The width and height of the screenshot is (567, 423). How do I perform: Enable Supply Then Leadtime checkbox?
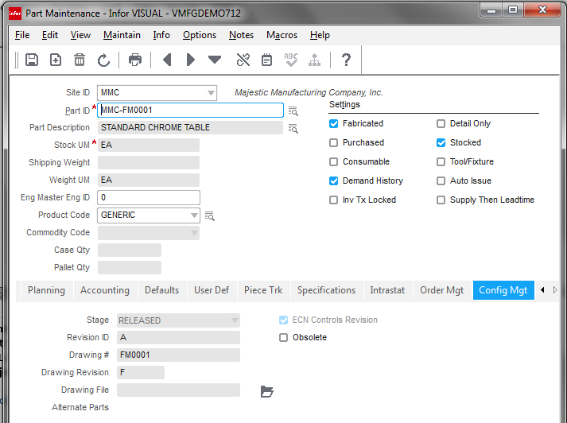pos(441,200)
